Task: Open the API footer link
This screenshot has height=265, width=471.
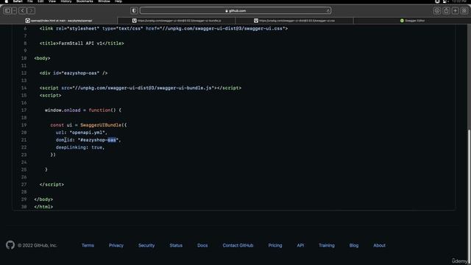Action: click(x=300, y=245)
